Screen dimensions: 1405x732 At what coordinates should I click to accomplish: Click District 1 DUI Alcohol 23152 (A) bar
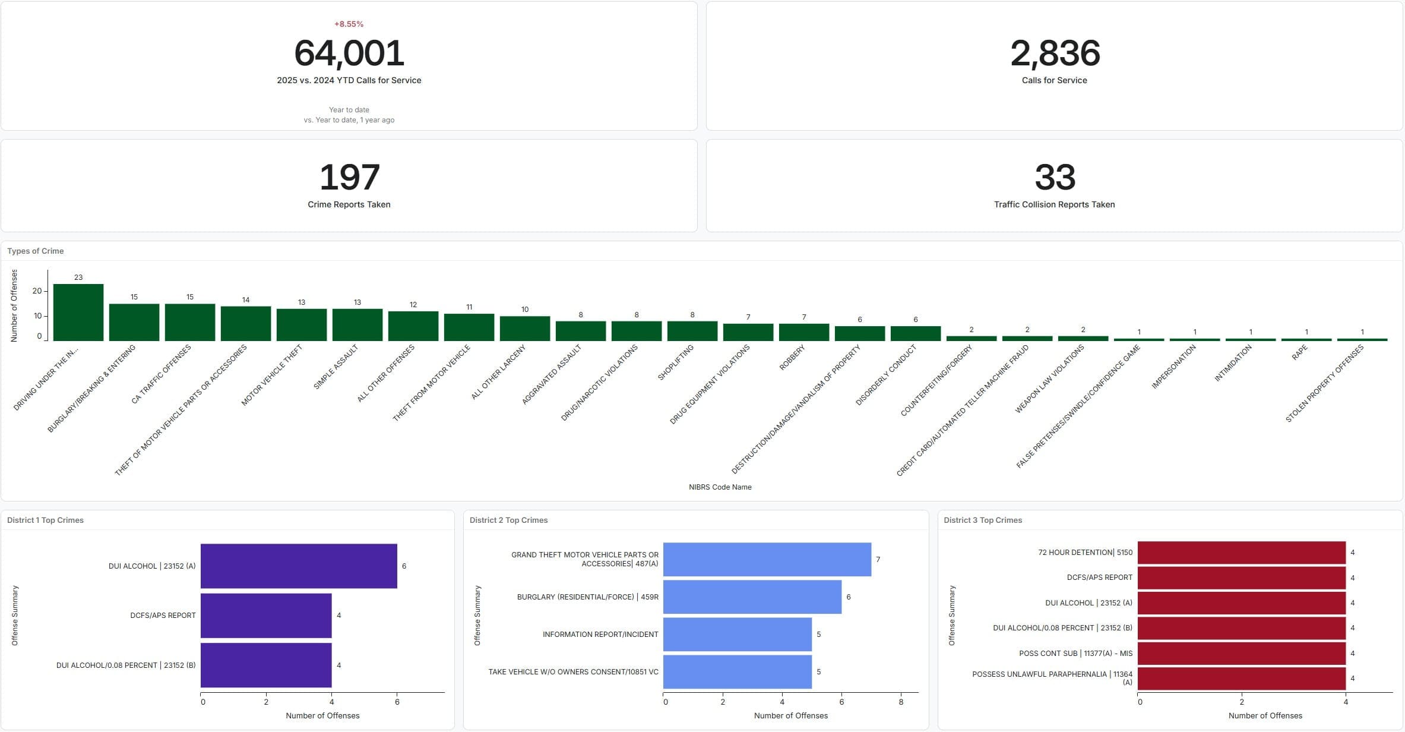pos(299,566)
